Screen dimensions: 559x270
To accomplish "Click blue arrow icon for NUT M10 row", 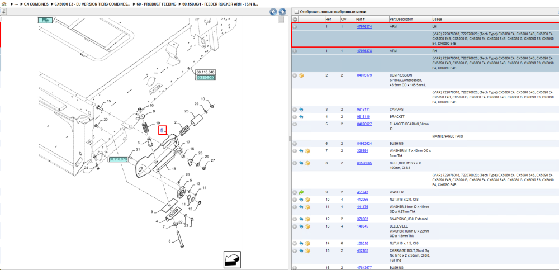I will (301, 243).
